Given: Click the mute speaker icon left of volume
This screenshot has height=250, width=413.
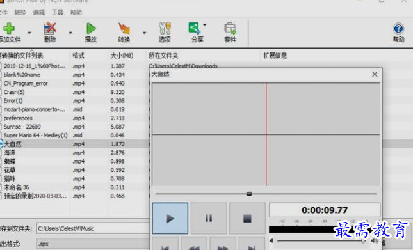Looking at the screenshot, I should coord(271,240).
